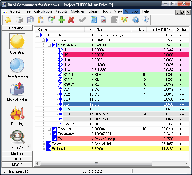The image size is (192, 175).
Task: Click the Modules panel button
Action: [x=17, y=154]
